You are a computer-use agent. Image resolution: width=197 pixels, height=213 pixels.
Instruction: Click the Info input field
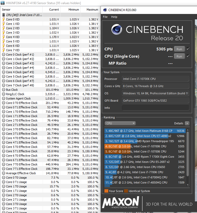155,108
